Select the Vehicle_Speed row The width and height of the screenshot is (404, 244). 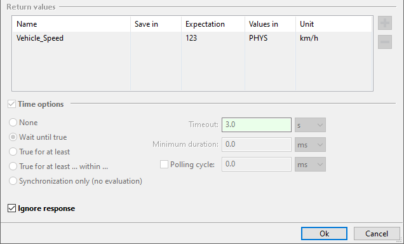pyautogui.click(x=192, y=38)
